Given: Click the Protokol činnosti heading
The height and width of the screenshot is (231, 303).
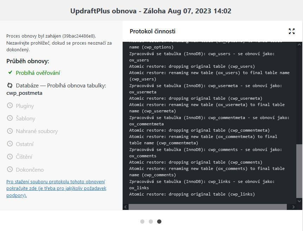Looking at the screenshot, I should [153, 31].
